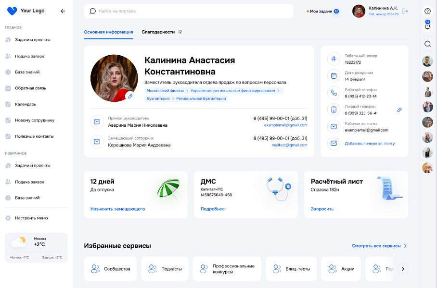Open search from the right rail magnifier
The width and height of the screenshot is (437, 288).
tap(427, 44)
